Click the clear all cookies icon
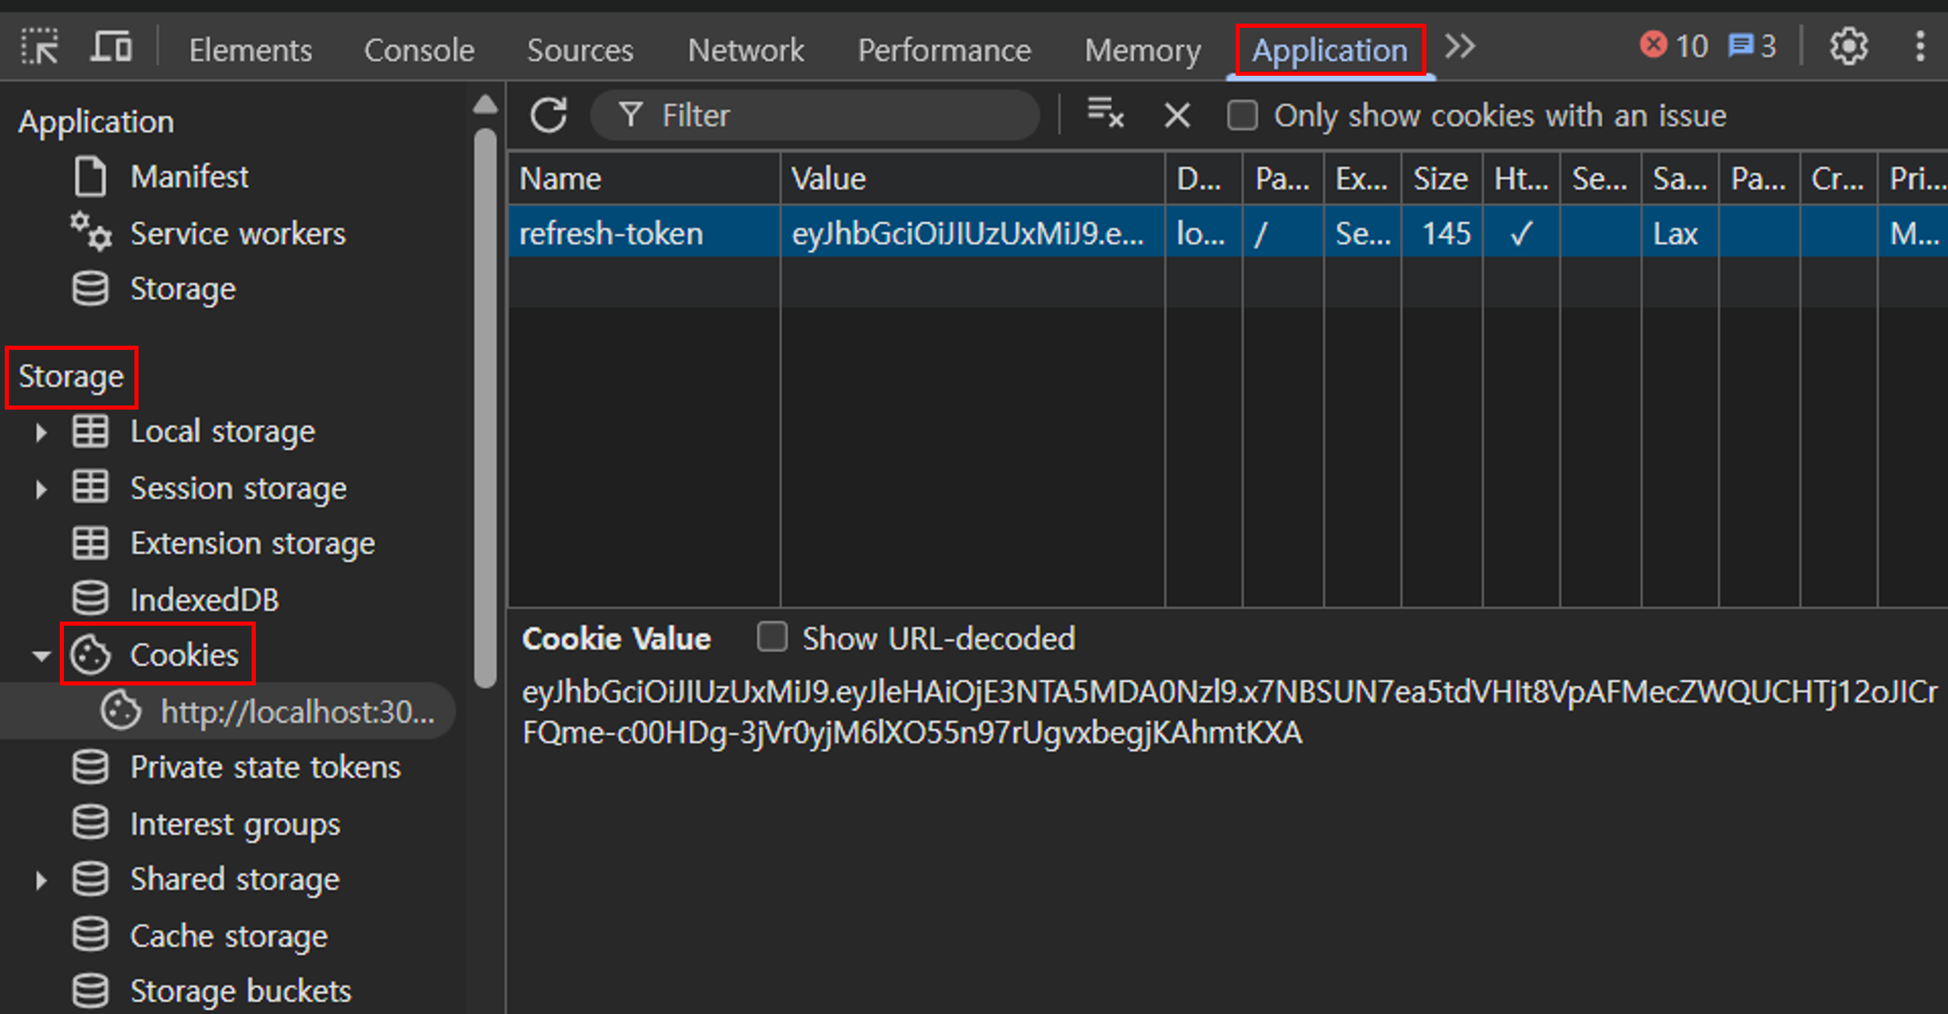 pos(1105,114)
